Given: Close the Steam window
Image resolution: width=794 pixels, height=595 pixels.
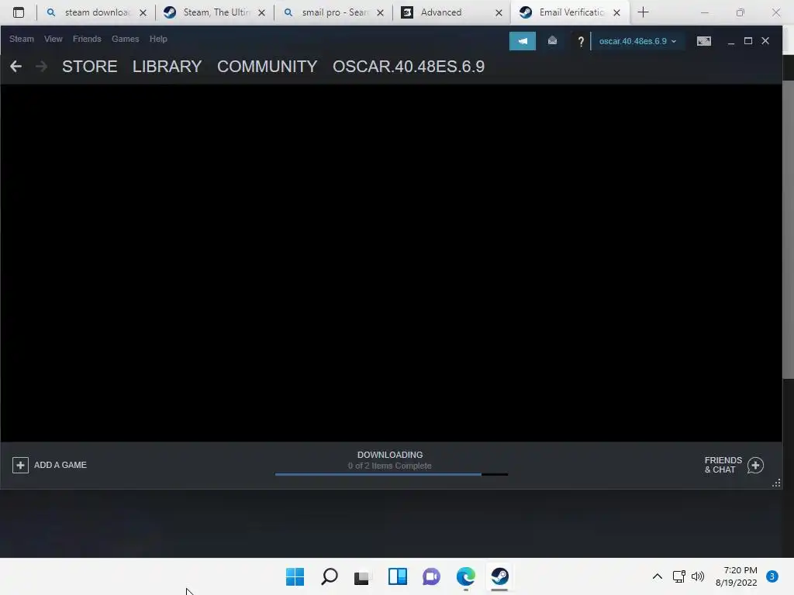Looking at the screenshot, I should pos(765,41).
